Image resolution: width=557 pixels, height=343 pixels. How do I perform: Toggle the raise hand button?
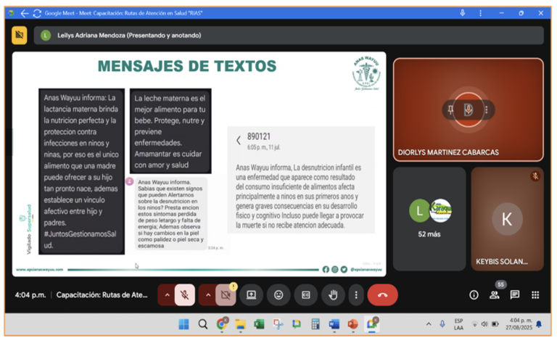click(x=333, y=295)
